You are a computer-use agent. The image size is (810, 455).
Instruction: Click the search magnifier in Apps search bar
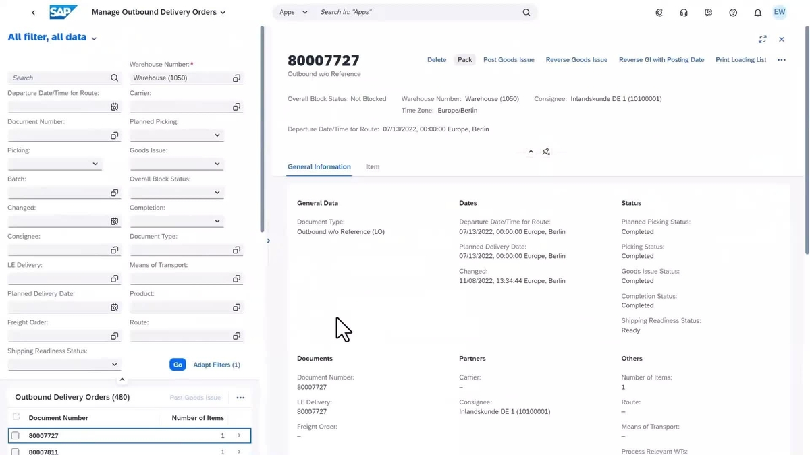[526, 13]
